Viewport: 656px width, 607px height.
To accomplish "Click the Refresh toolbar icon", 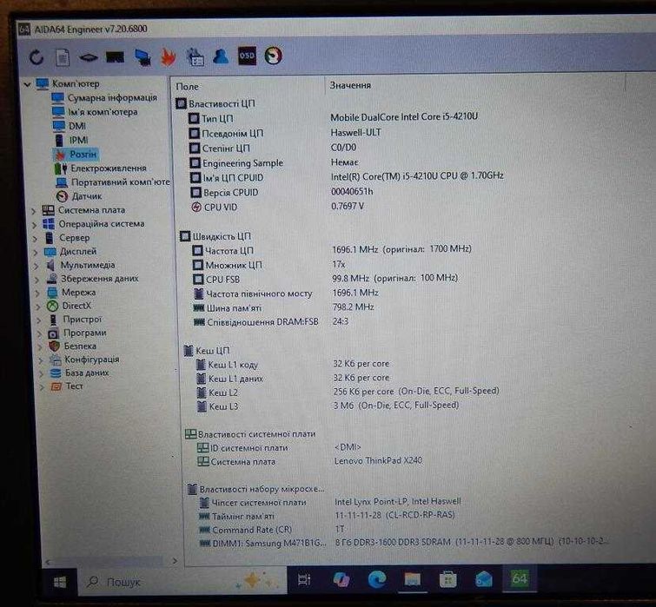I will click(x=36, y=56).
